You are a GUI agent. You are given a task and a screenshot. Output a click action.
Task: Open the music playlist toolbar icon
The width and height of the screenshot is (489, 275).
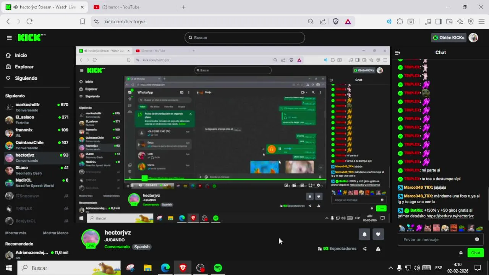tap(428, 21)
